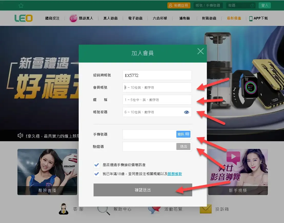This screenshot has width=284, height=223.
Task: Open the 投訴箱 envelope icon
Action: pos(206,209)
